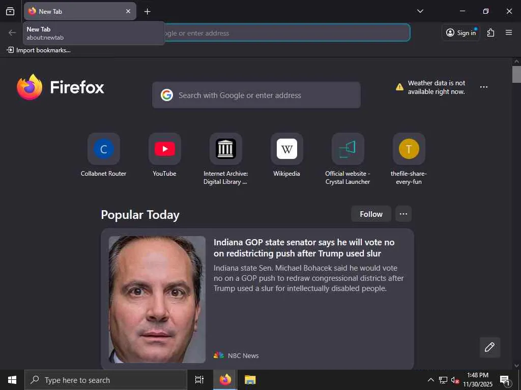Click the NBC News source label
This screenshot has width=521, height=390.
point(243,356)
